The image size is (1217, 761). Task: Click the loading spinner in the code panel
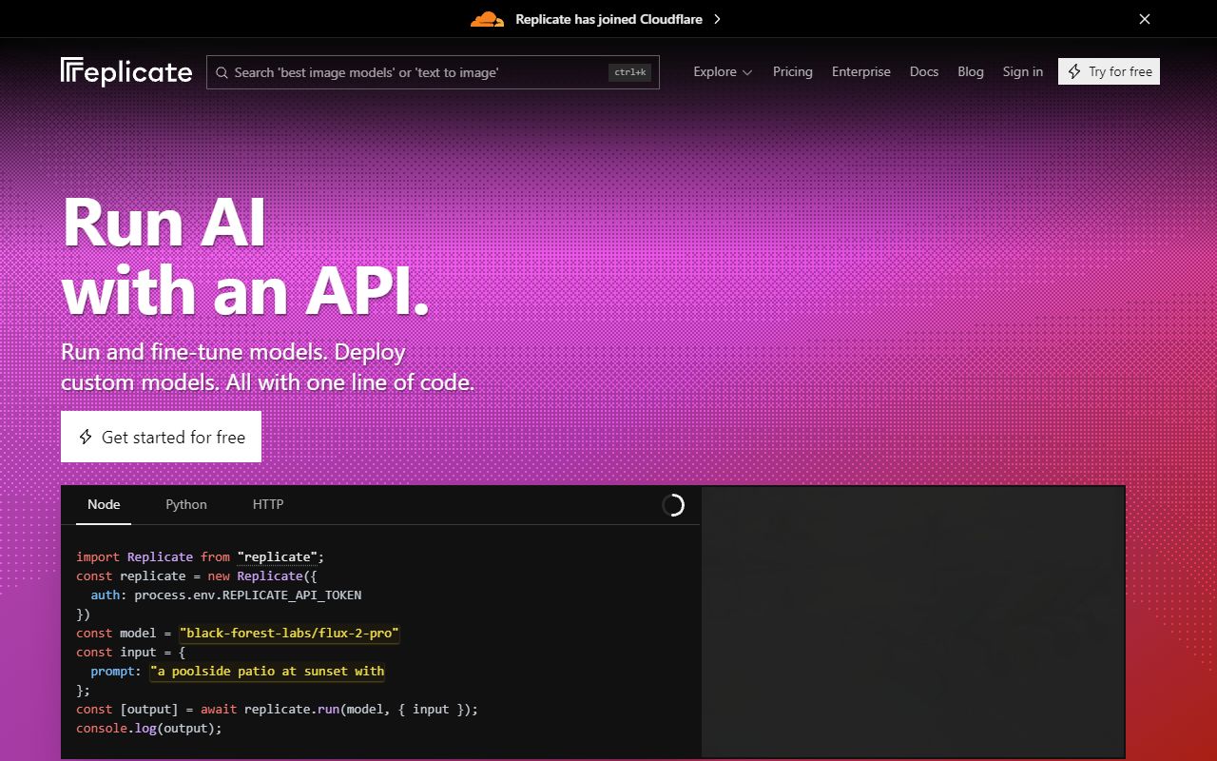point(674,505)
